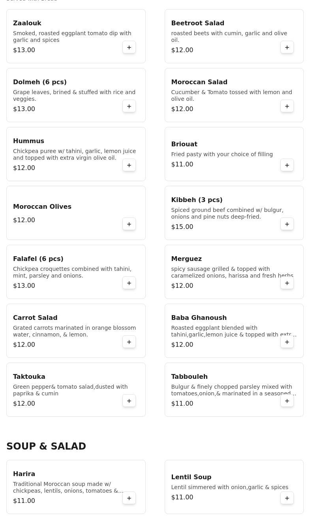Add Kibbeh (3 pcs) to cart
Viewport: 310px width, 516px height.
pyautogui.click(x=287, y=224)
